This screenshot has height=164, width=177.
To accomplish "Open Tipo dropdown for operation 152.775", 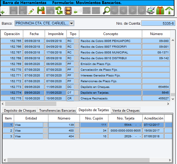I will [76, 98].
